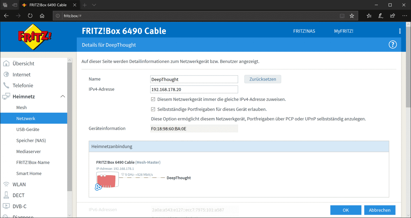Image resolution: width=411 pixels, height=218 pixels.
Task: Click the FRITZ! logo
Action: pyautogui.click(x=35, y=37)
